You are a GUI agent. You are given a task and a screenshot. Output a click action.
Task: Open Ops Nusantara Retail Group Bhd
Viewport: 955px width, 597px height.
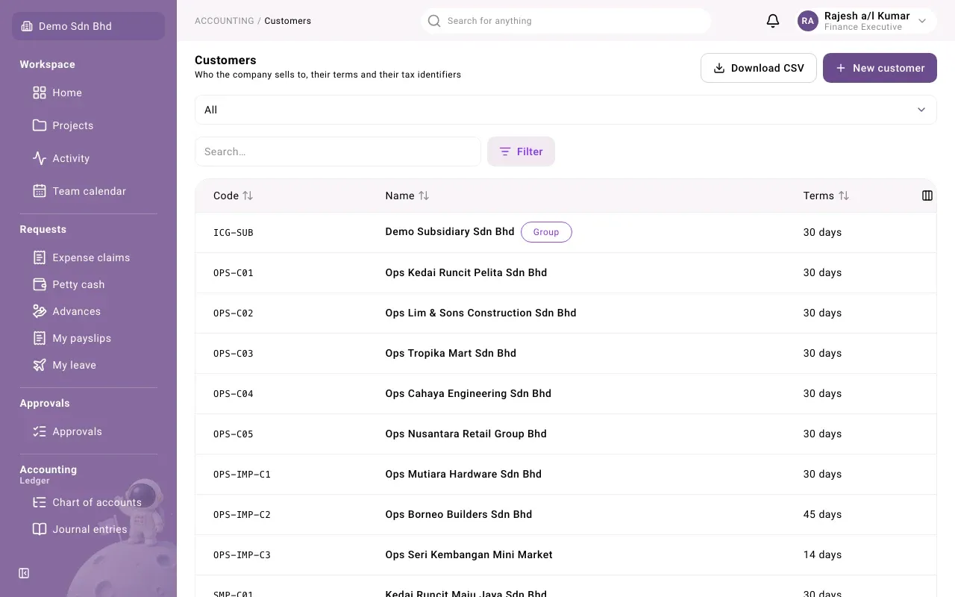pyautogui.click(x=466, y=434)
